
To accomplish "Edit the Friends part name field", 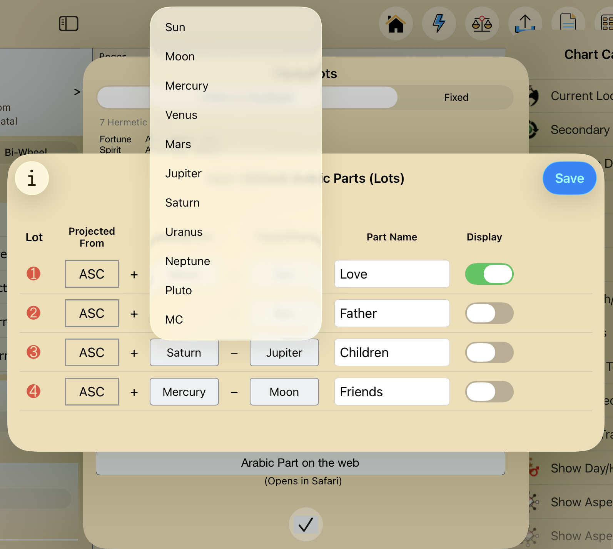I will pos(392,392).
